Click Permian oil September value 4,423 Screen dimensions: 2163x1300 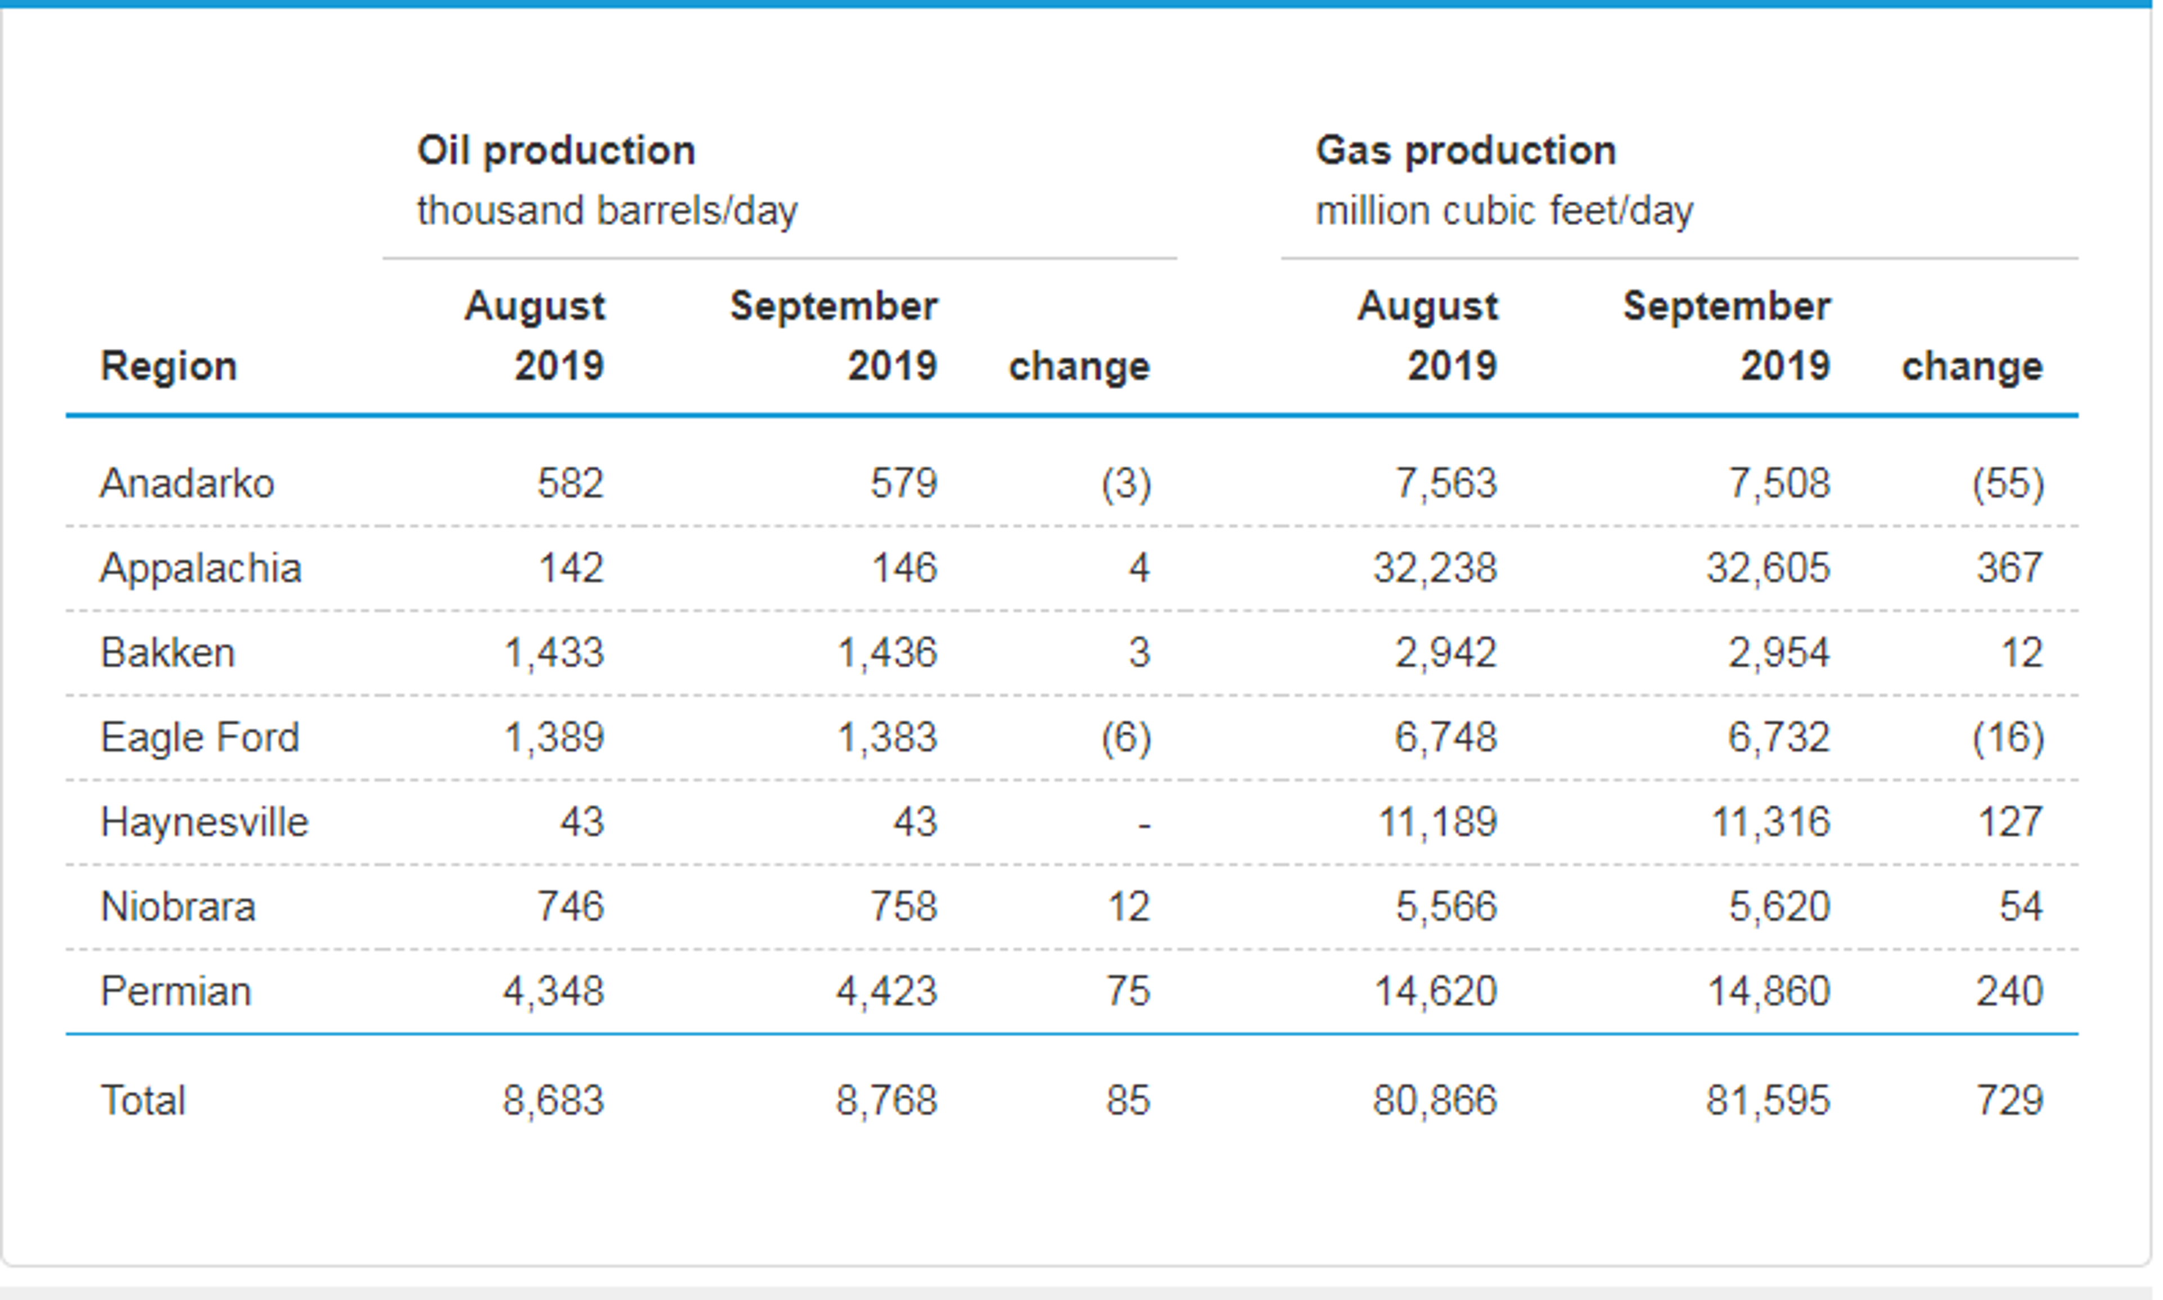887,992
